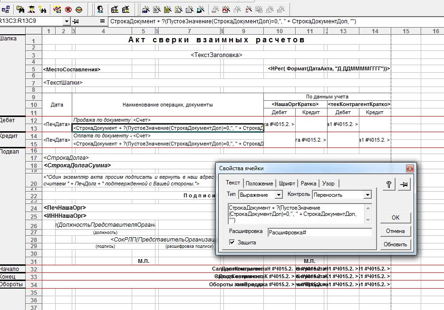Toggle the Защита checkbox
This screenshot has height=310, width=444.
232,242
